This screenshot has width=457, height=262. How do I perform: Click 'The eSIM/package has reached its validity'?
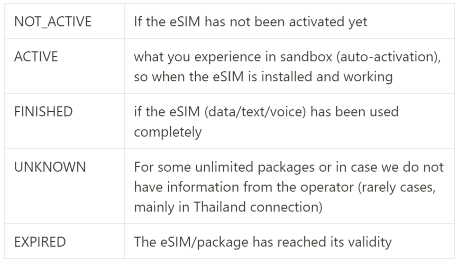click(263, 242)
